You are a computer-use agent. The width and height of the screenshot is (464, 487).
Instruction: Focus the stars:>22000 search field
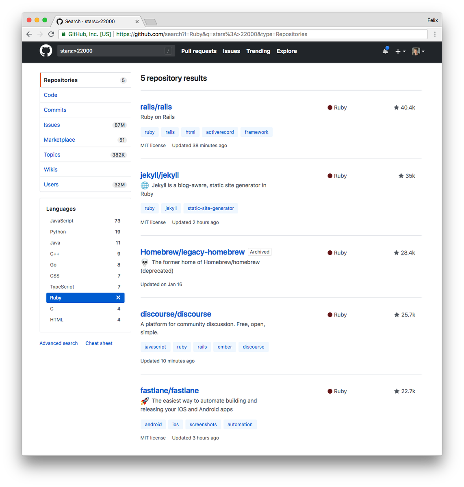[x=116, y=51]
